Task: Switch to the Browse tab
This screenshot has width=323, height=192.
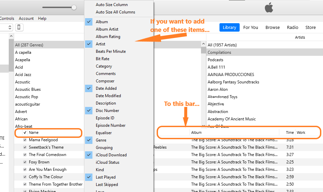Action: (273, 27)
